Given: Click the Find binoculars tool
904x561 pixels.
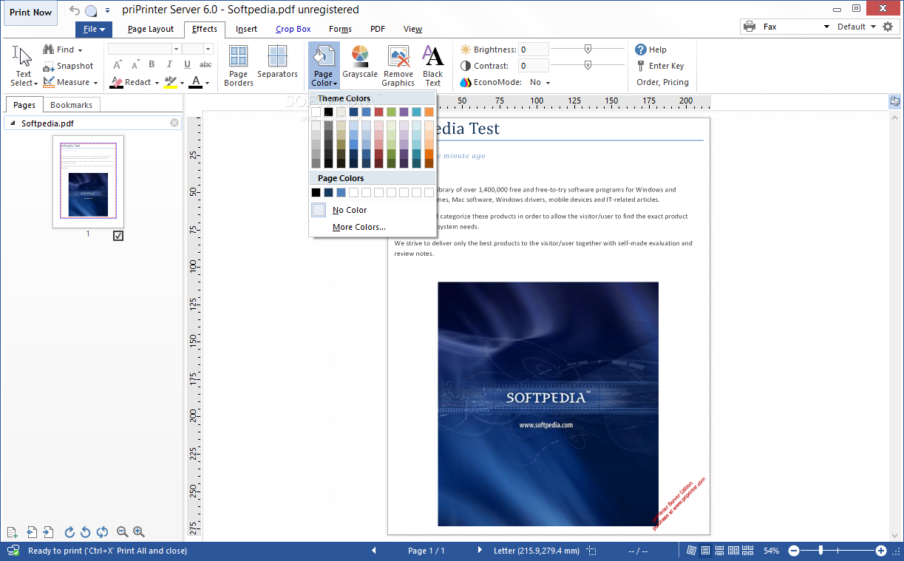Looking at the screenshot, I should click(62, 50).
